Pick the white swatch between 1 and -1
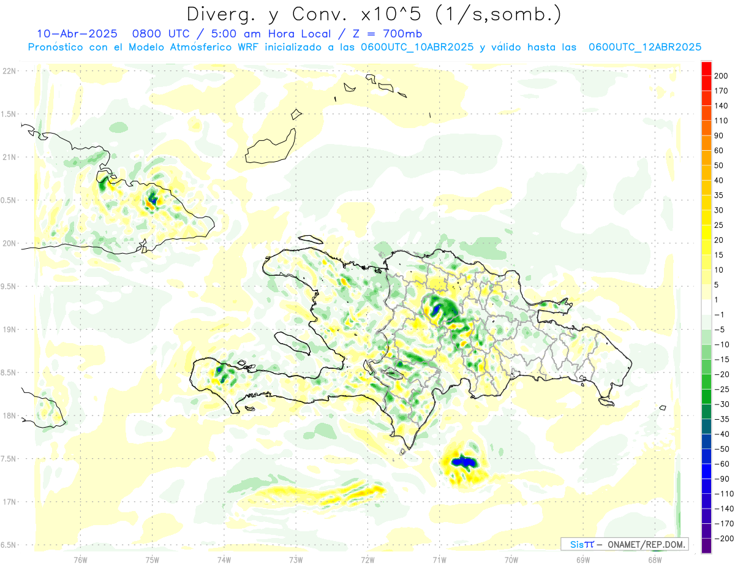Viewport: 735px width, 568px height. click(706, 308)
